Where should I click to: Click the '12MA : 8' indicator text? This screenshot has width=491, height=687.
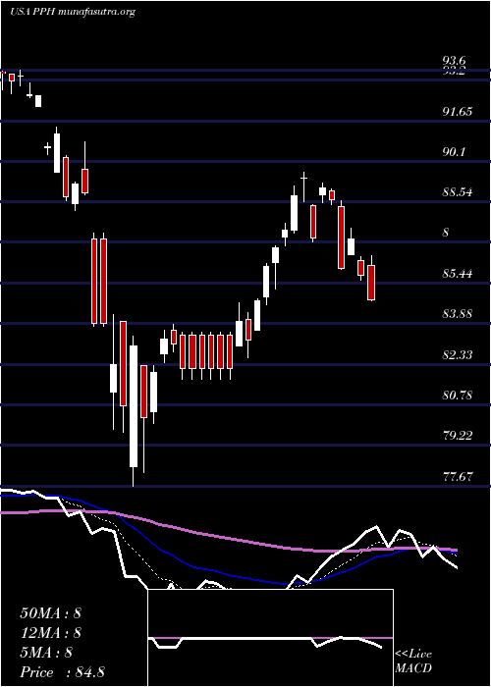[50, 633]
